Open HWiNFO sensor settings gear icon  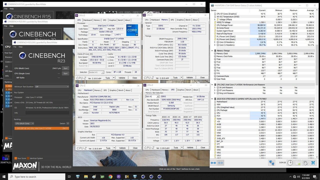click(305, 163)
